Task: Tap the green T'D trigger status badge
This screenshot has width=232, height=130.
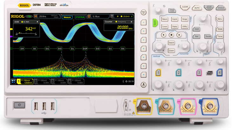Action: click(x=29, y=16)
